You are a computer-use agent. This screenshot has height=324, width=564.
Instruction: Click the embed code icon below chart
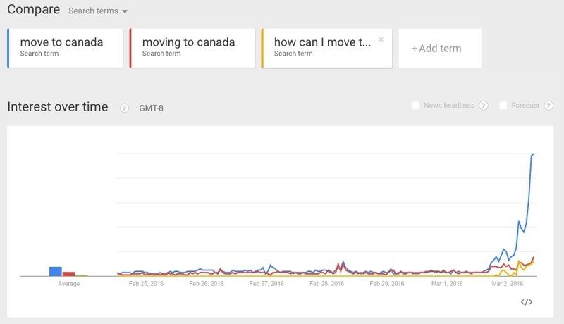tap(526, 302)
